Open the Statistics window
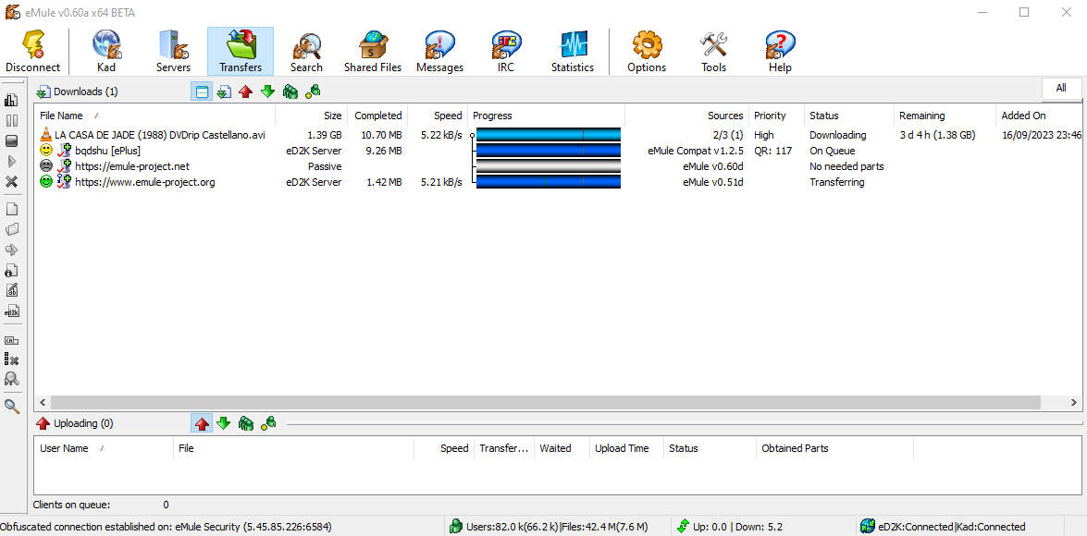 pyautogui.click(x=573, y=52)
